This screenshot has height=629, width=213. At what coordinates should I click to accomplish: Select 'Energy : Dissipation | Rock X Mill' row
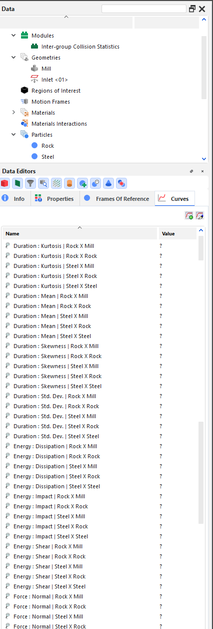[x=100, y=446]
